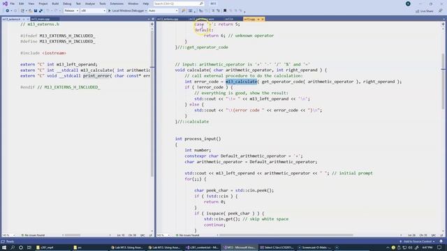The height and width of the screenshot is (251, 447).
Task: Open the Tools menu
Action: tap(103, 3)
